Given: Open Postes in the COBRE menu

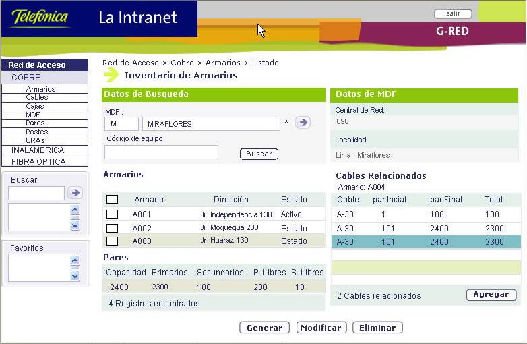Looking at the screenshot, I should click(37, 132).
